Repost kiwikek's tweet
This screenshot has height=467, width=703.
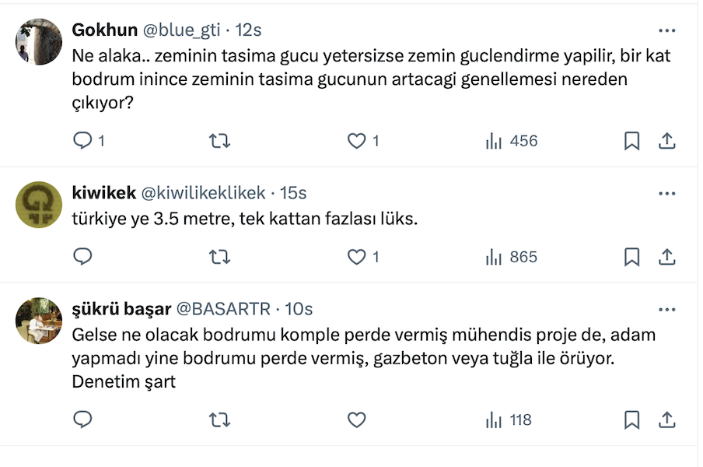(x=220, y=257)
